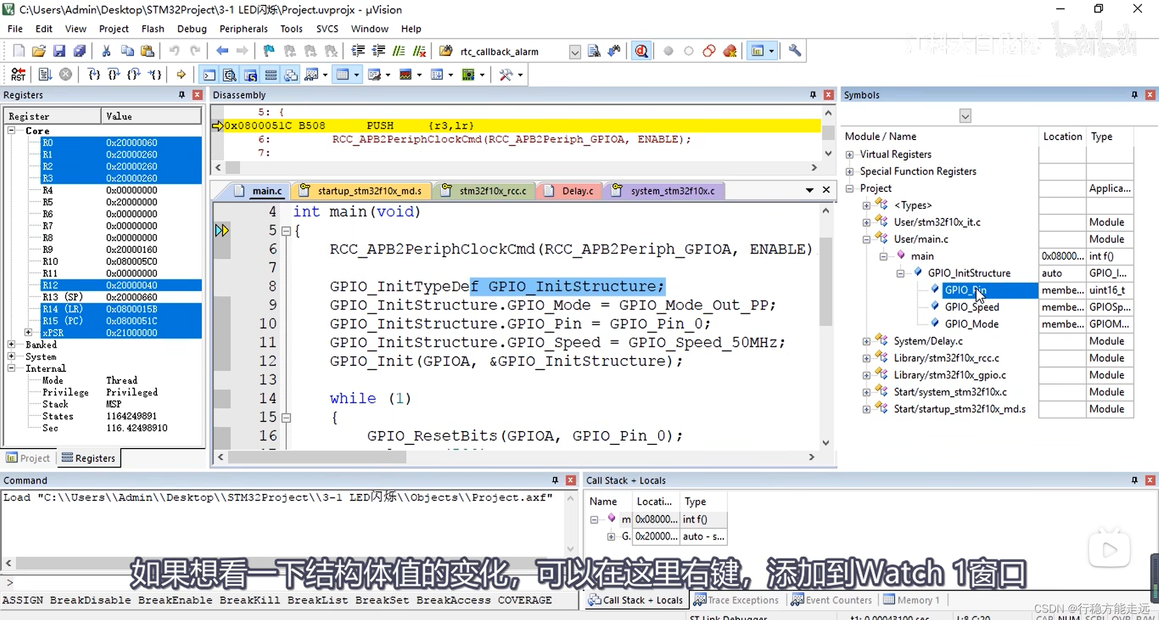Click the Find icon next to the search combo box
Image resolution: width=1159 pixels, height=620 pixels.
pos(594,51)
